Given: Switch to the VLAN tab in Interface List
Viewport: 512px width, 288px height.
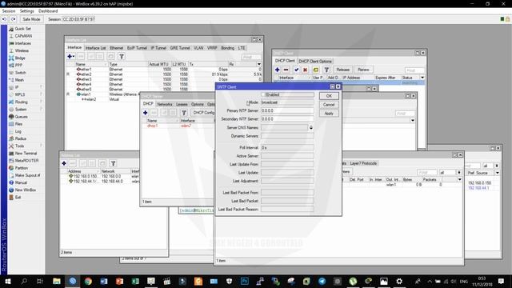Looking at the screenshot, I should (x=198, y=48).
